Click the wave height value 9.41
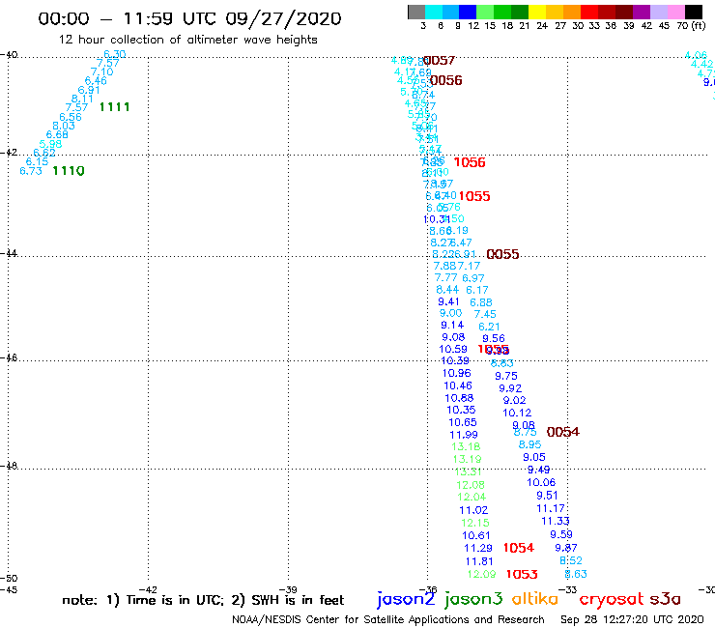 click(x=448, y=301)
